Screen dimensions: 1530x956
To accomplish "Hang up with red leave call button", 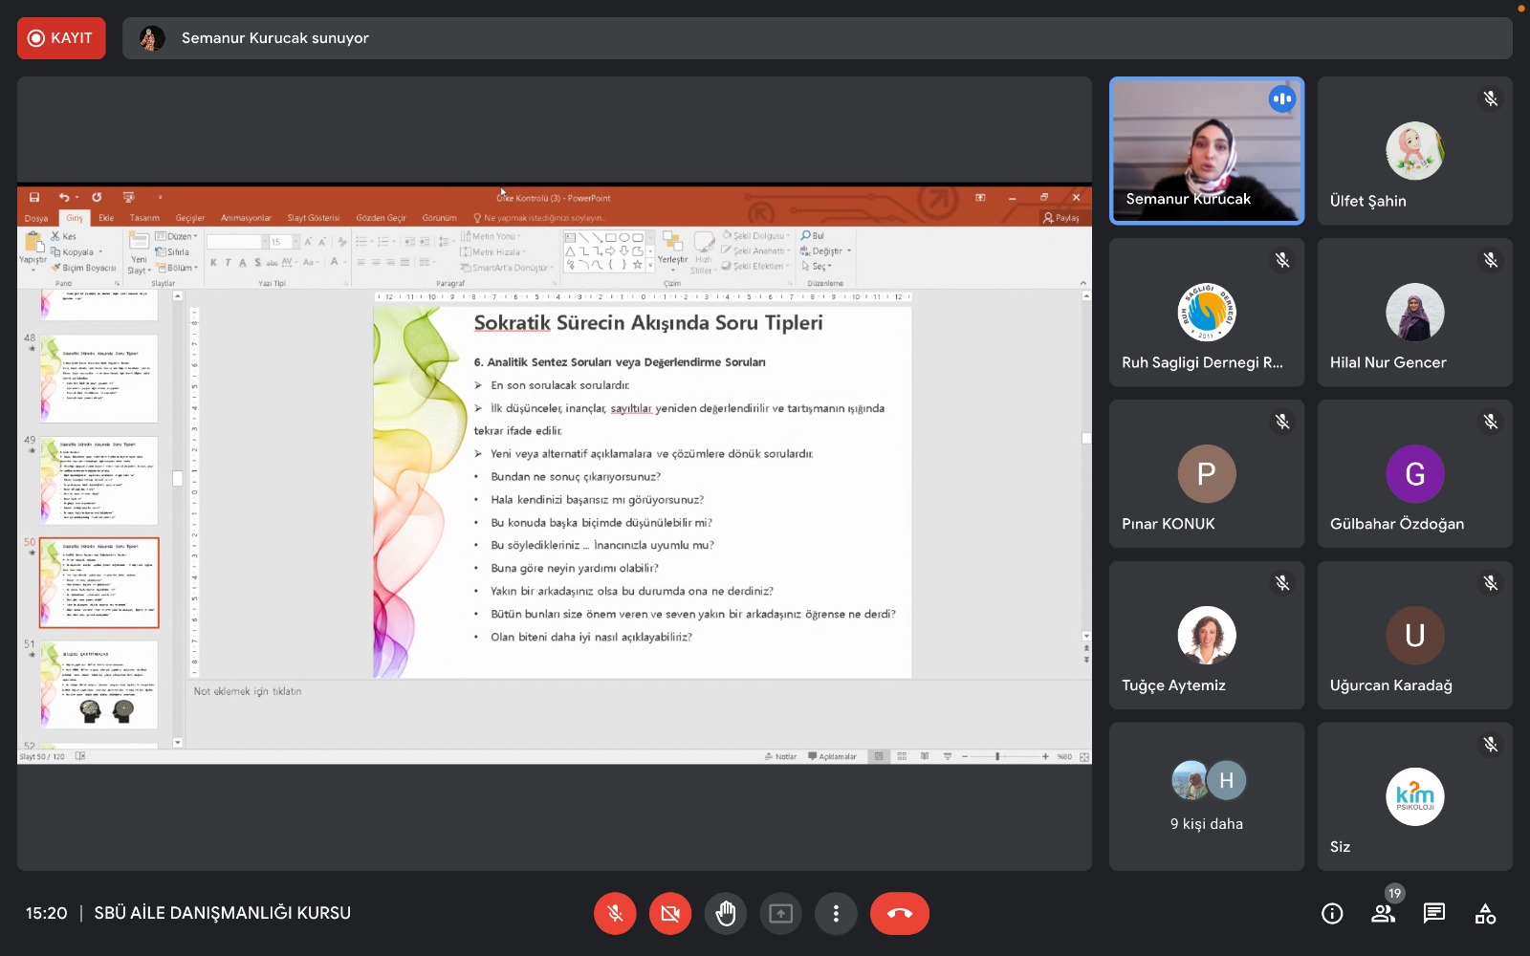I will [x=899, y=914].
